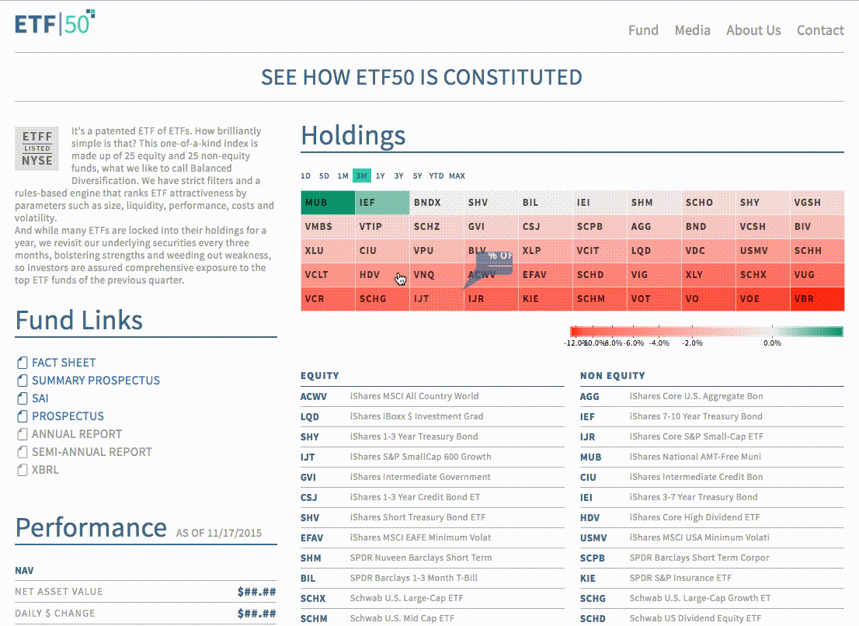Click the EFAV iShares MSCI EAFE row

(433, 538)
